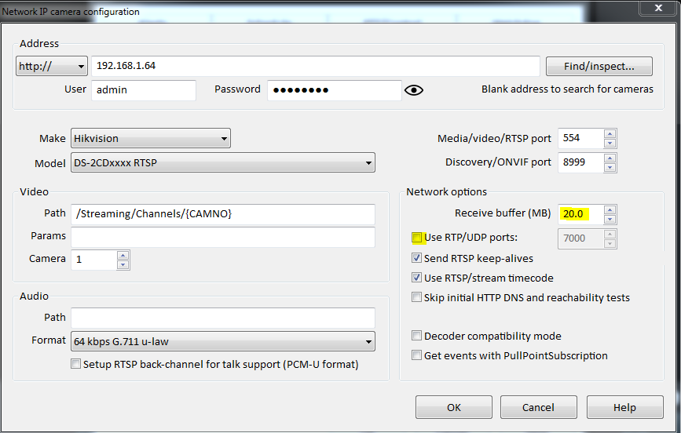This screenshot has height=433, width=681.
Task: Decrease Receive buffer value with down arrow
Action: click(x=610, y=219)
